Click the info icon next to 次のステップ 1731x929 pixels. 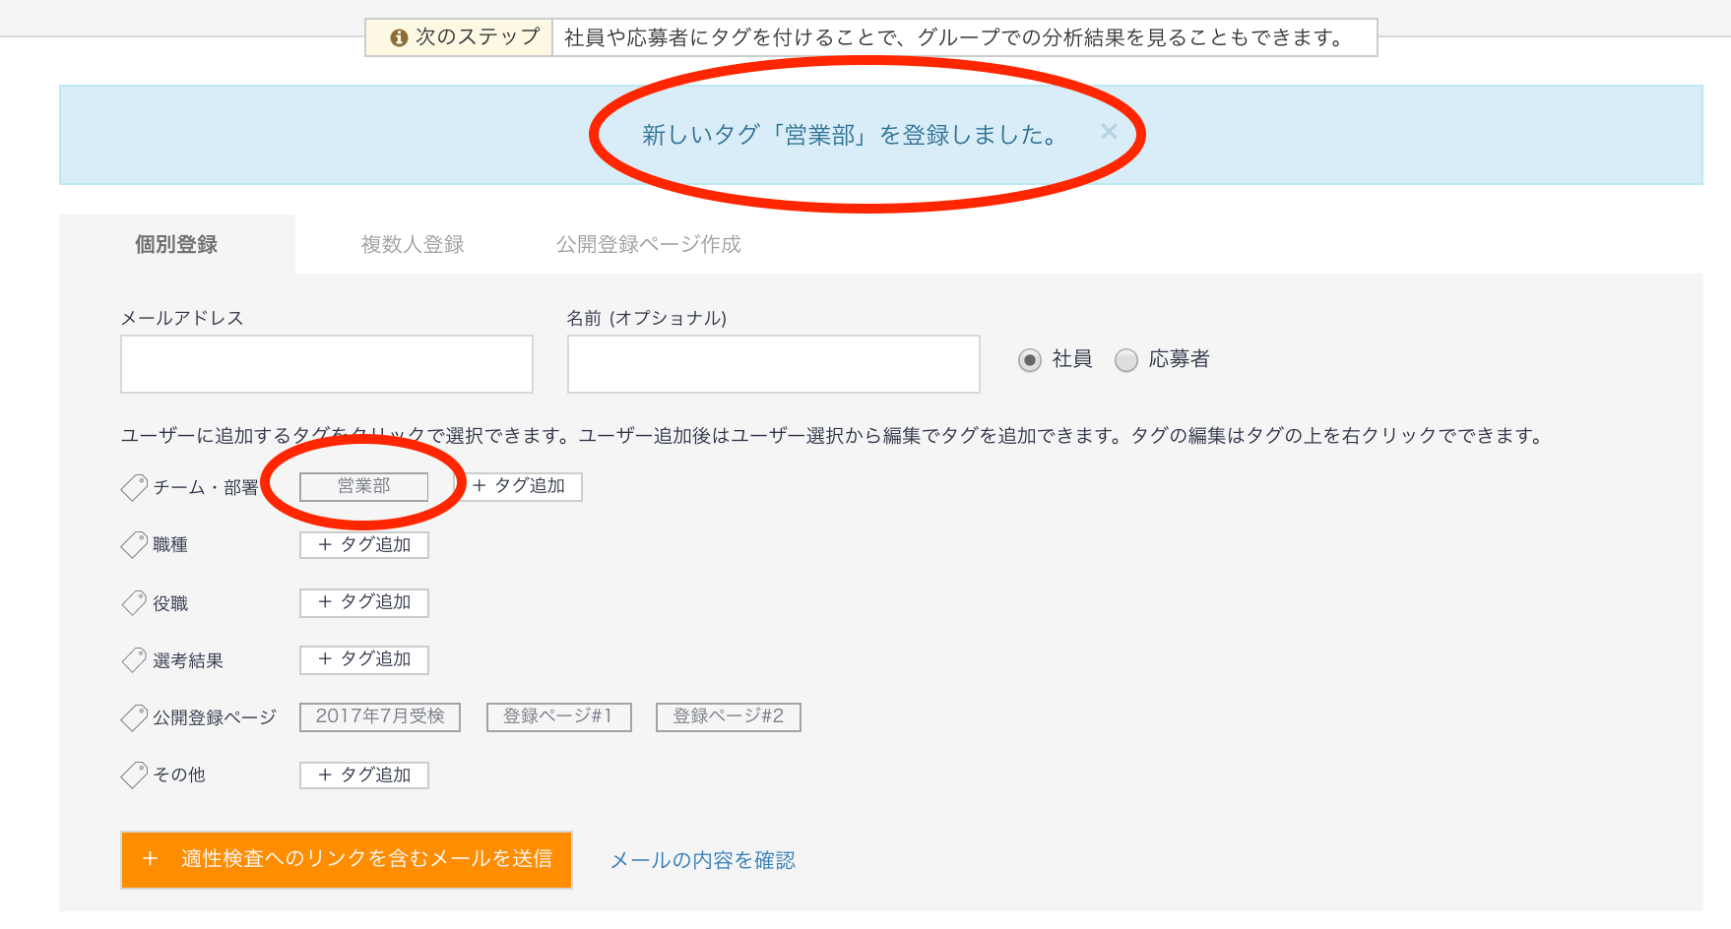398,37
